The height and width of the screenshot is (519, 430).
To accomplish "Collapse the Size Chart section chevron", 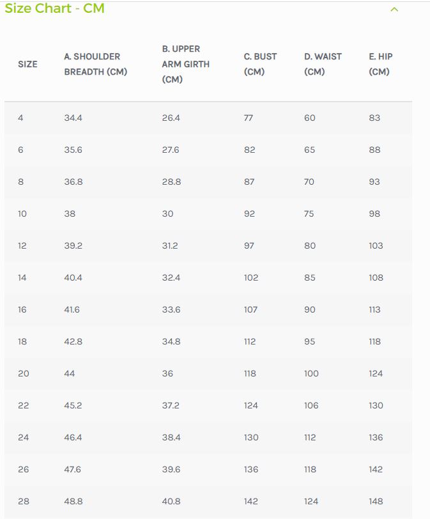I will [x=394, y=9].
